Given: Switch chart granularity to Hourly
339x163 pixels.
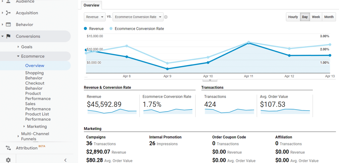Looking at the screenshot, I should pos(293,17).
